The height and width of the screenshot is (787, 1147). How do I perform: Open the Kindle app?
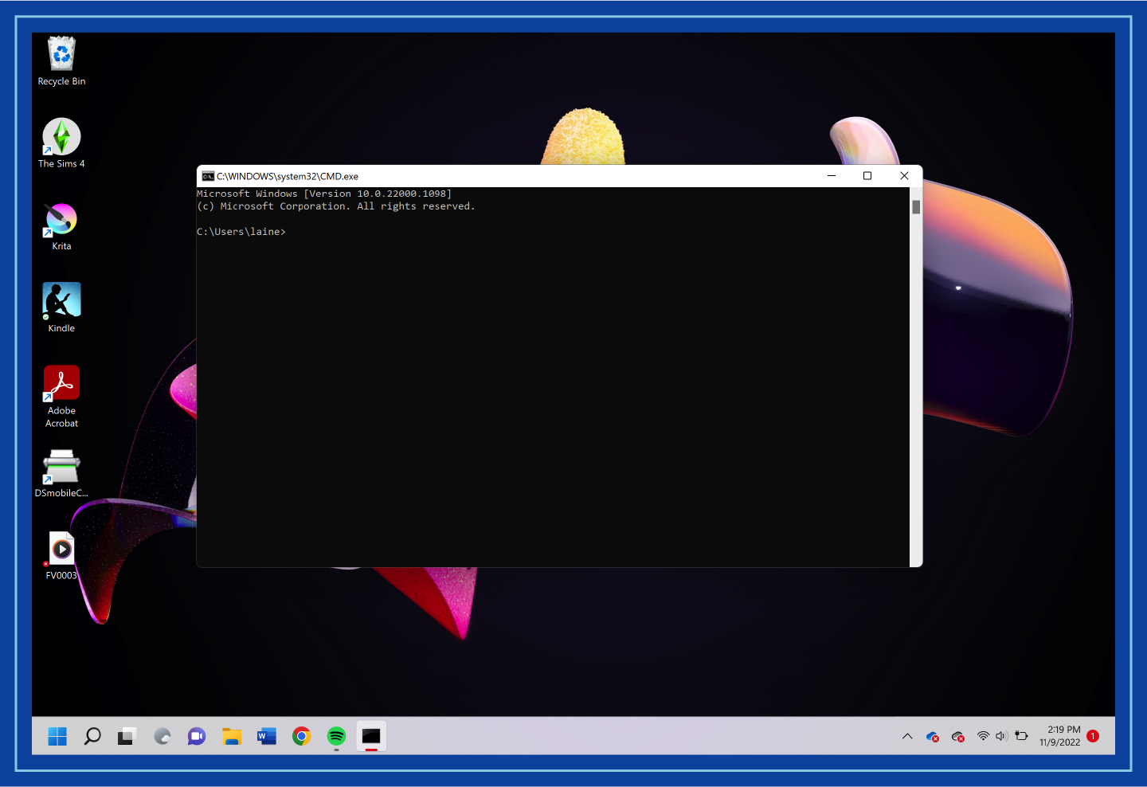coord(61,302)
